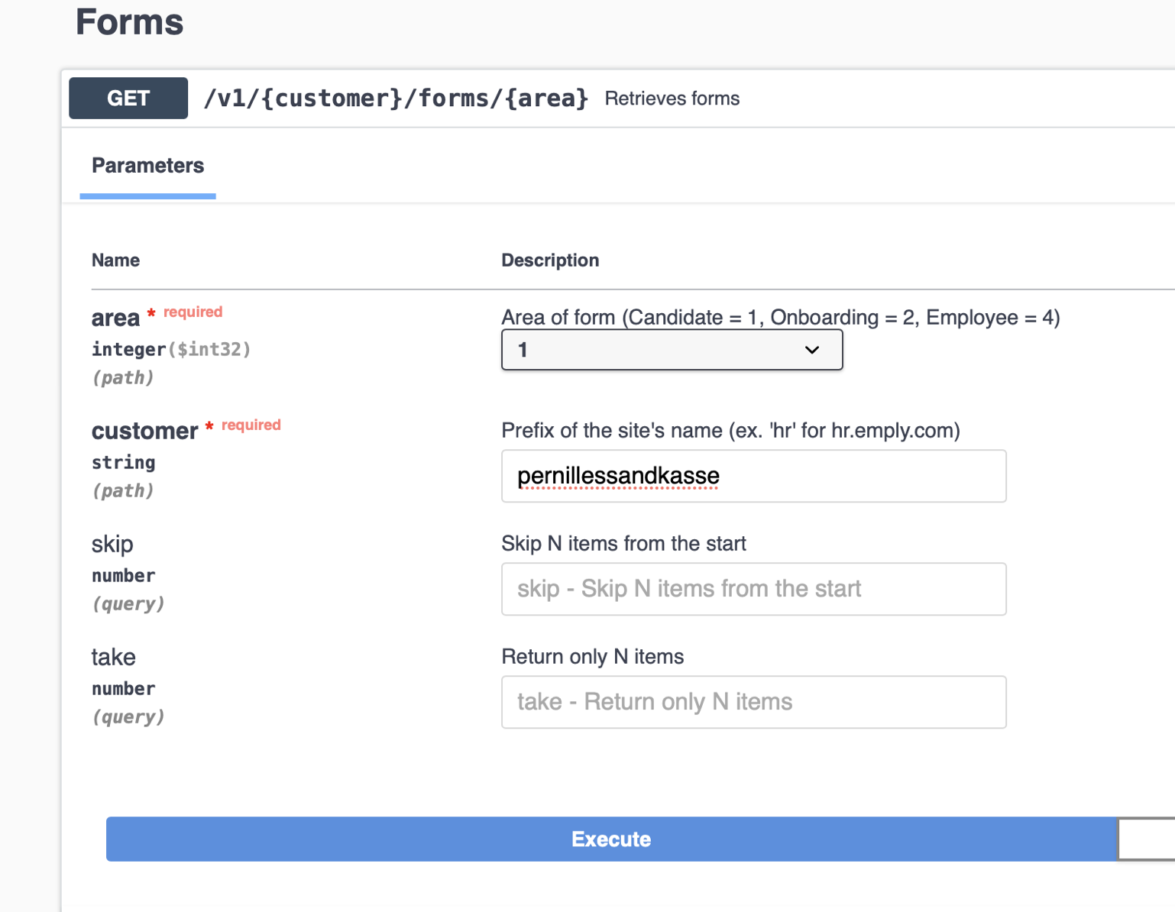Click the /v1/{customer}/forms/{area} endpoint path
This screenshot has width=1175, height=912.
tap(396, 99)
